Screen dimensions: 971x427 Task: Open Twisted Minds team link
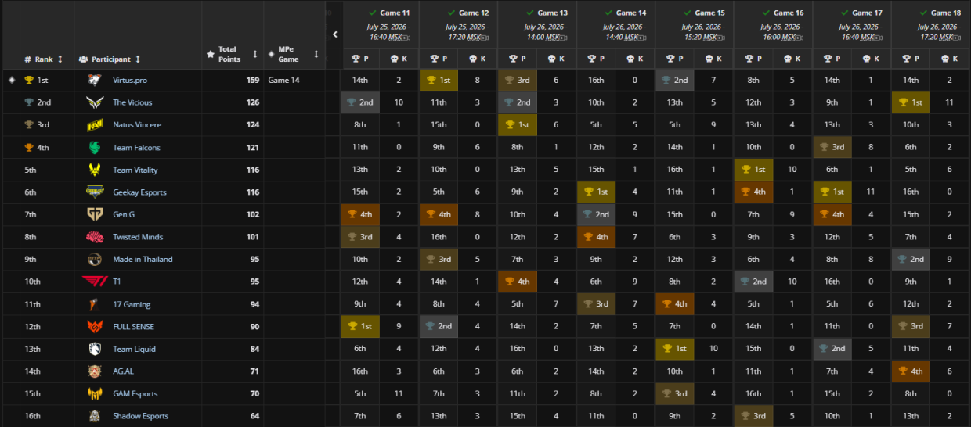138,237
